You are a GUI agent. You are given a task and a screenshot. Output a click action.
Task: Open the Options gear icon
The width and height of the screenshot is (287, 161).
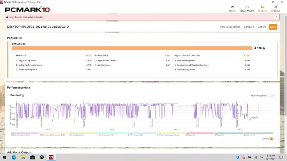click(x=275, y=7)
